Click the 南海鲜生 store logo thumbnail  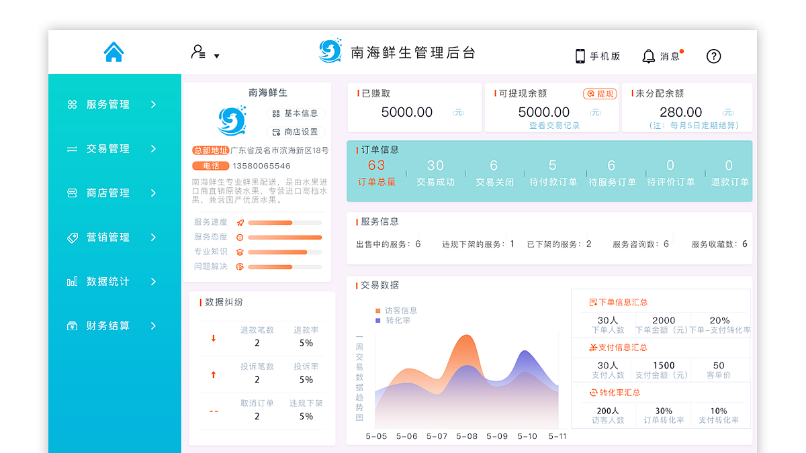231,120
